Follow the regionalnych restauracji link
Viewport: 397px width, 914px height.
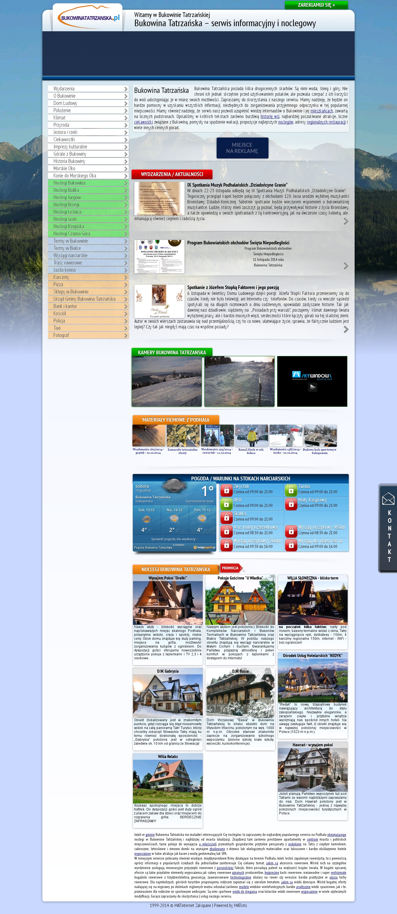pos(326,122)
